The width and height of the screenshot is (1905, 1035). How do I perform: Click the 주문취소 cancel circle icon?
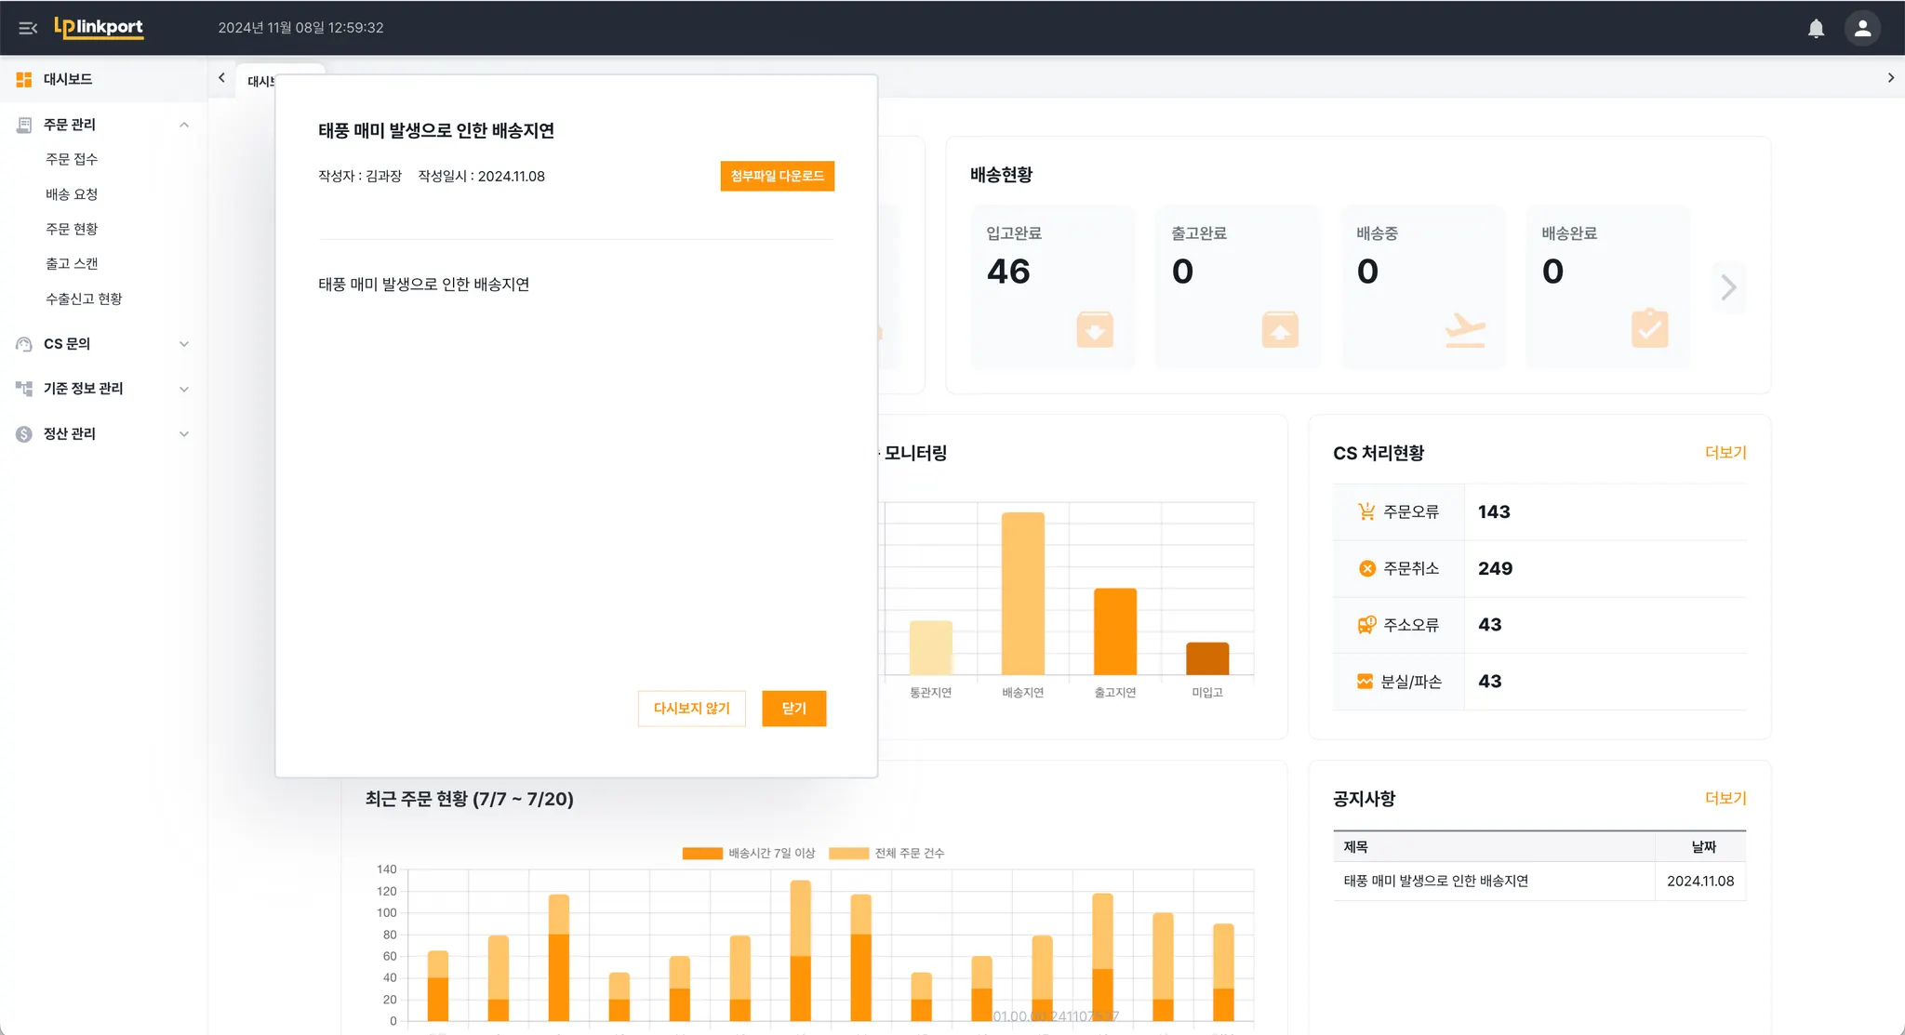point(1366,568)
